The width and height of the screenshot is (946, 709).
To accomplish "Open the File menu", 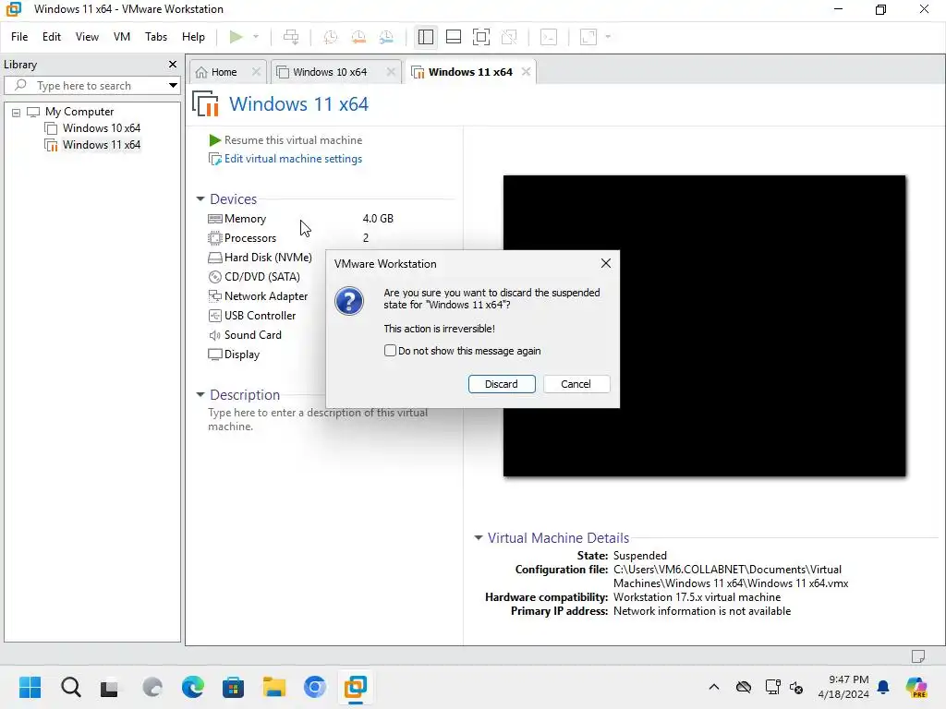I will (19, 37).
